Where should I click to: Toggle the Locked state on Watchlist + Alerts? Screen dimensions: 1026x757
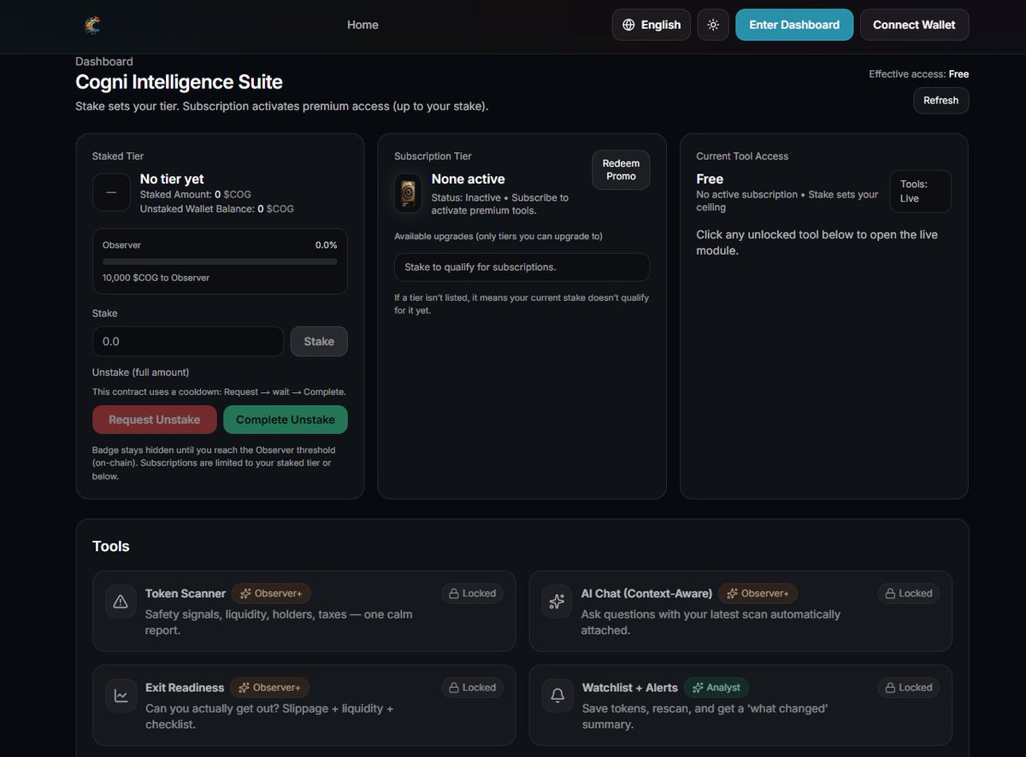(908, 687)
